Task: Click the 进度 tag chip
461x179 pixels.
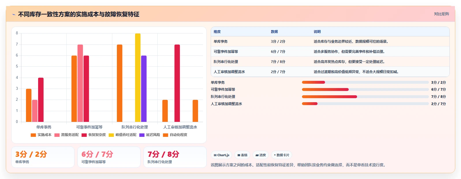Action: (261, 155)
